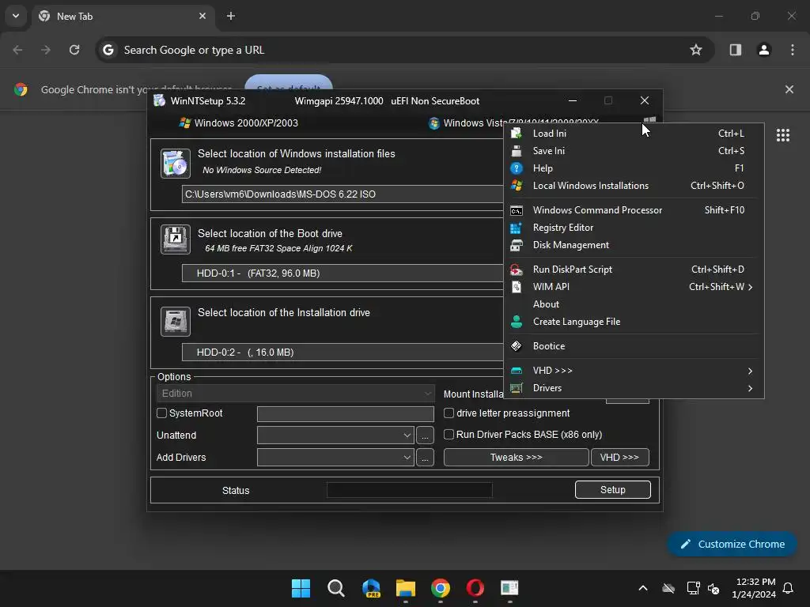Open the Windows Start menu
Viewport: 810px width, 607px height.
(301, 588)
